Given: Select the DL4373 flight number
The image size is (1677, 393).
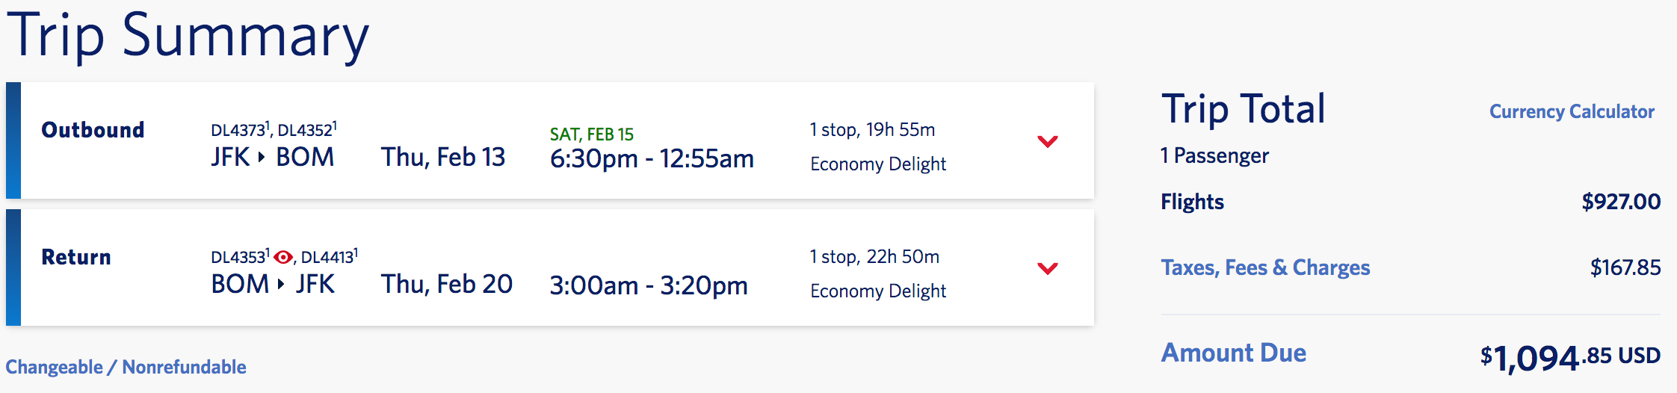Looking at the screenshot, I should click(238, 131).
